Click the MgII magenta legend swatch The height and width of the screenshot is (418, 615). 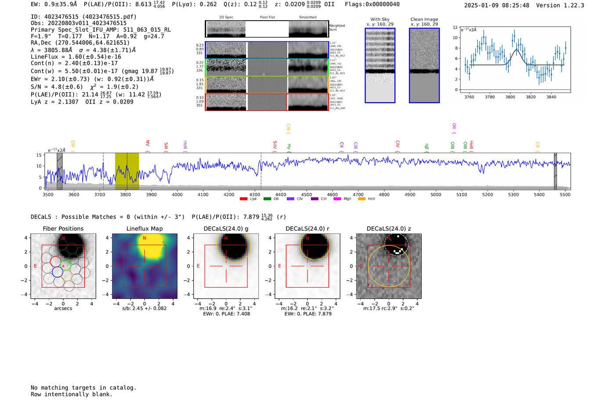pos(337,199)
